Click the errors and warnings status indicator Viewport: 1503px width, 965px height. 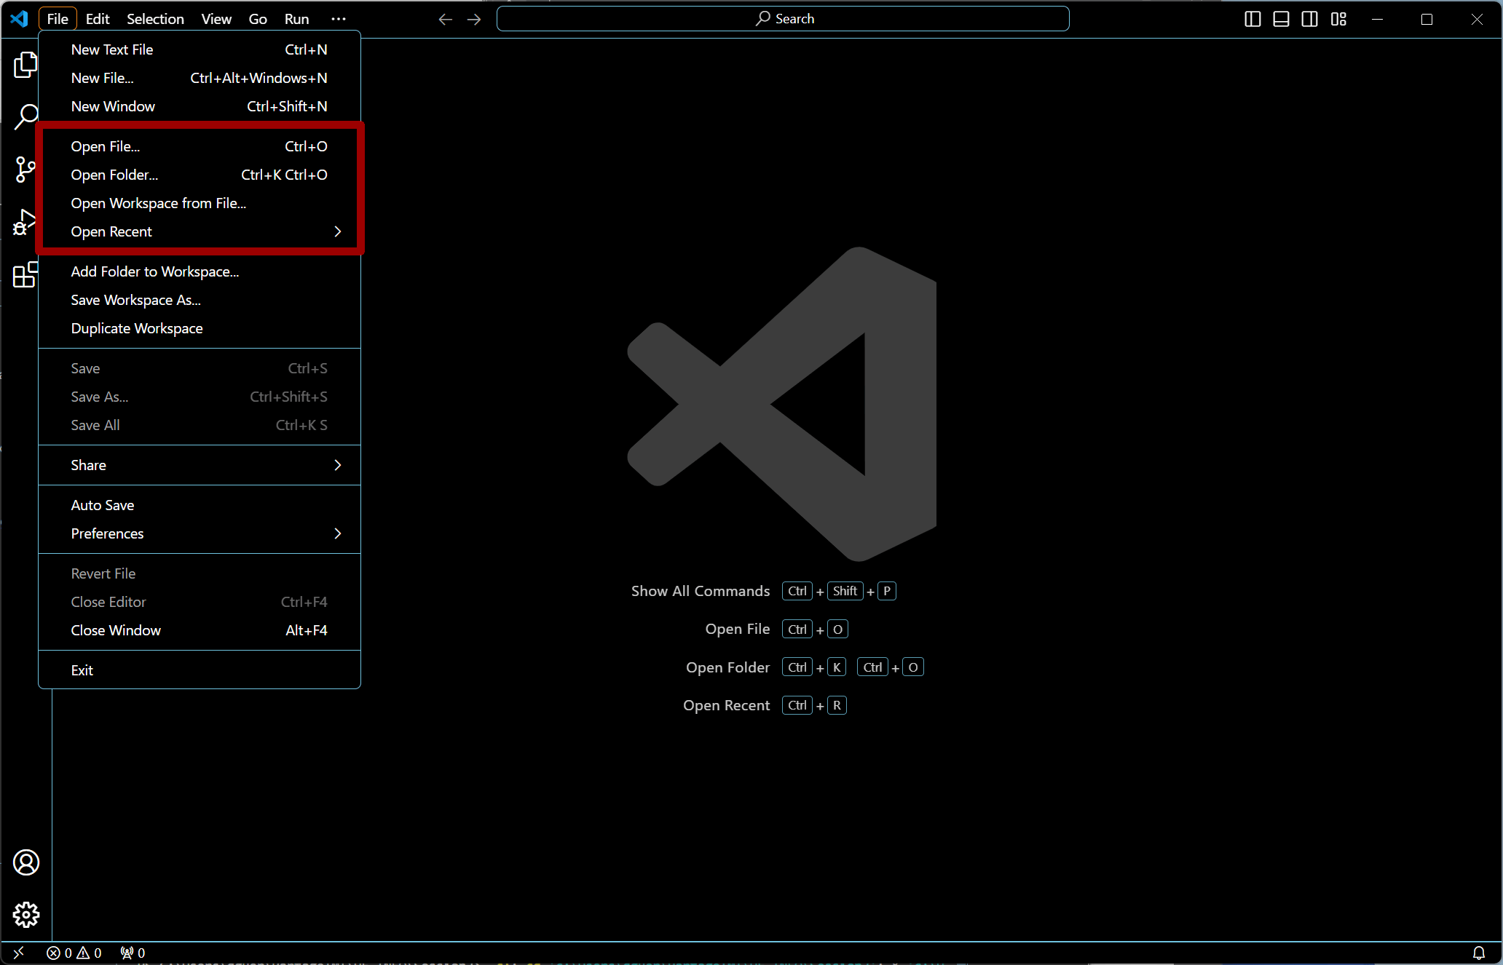[x=74, y=953]
